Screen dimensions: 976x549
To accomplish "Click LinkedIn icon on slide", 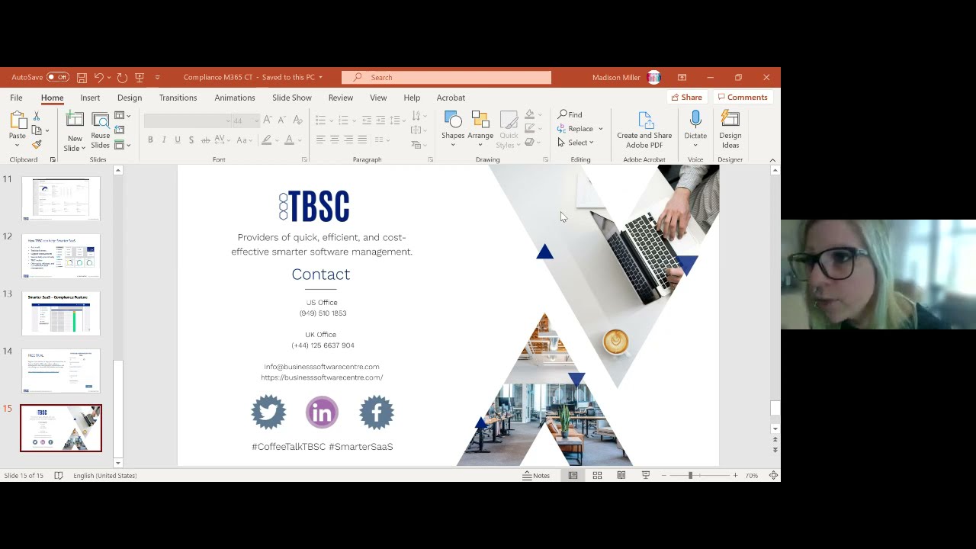I will pyautogui.click(x=322, y=413).
